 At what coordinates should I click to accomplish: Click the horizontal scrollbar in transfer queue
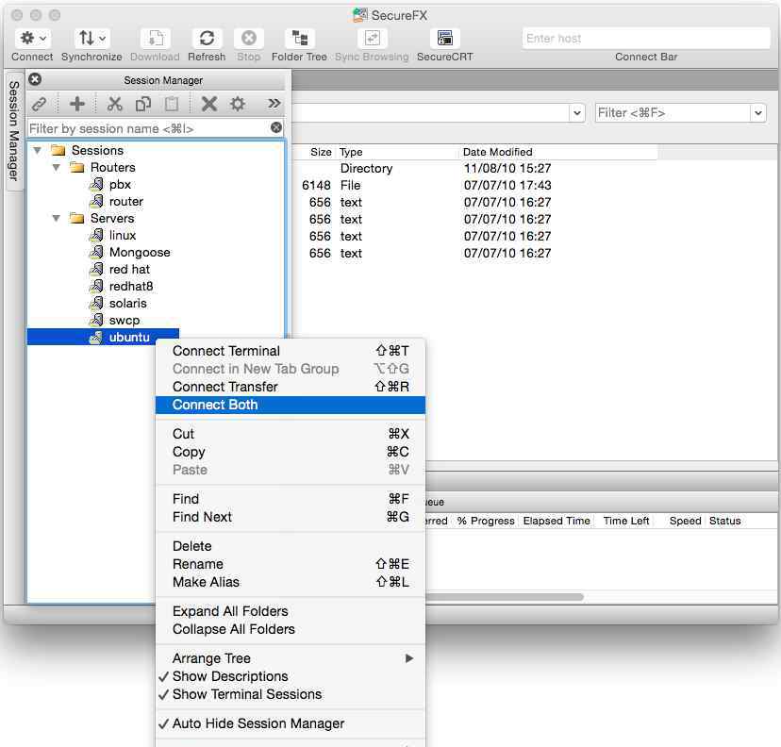(x=503, y=597)
